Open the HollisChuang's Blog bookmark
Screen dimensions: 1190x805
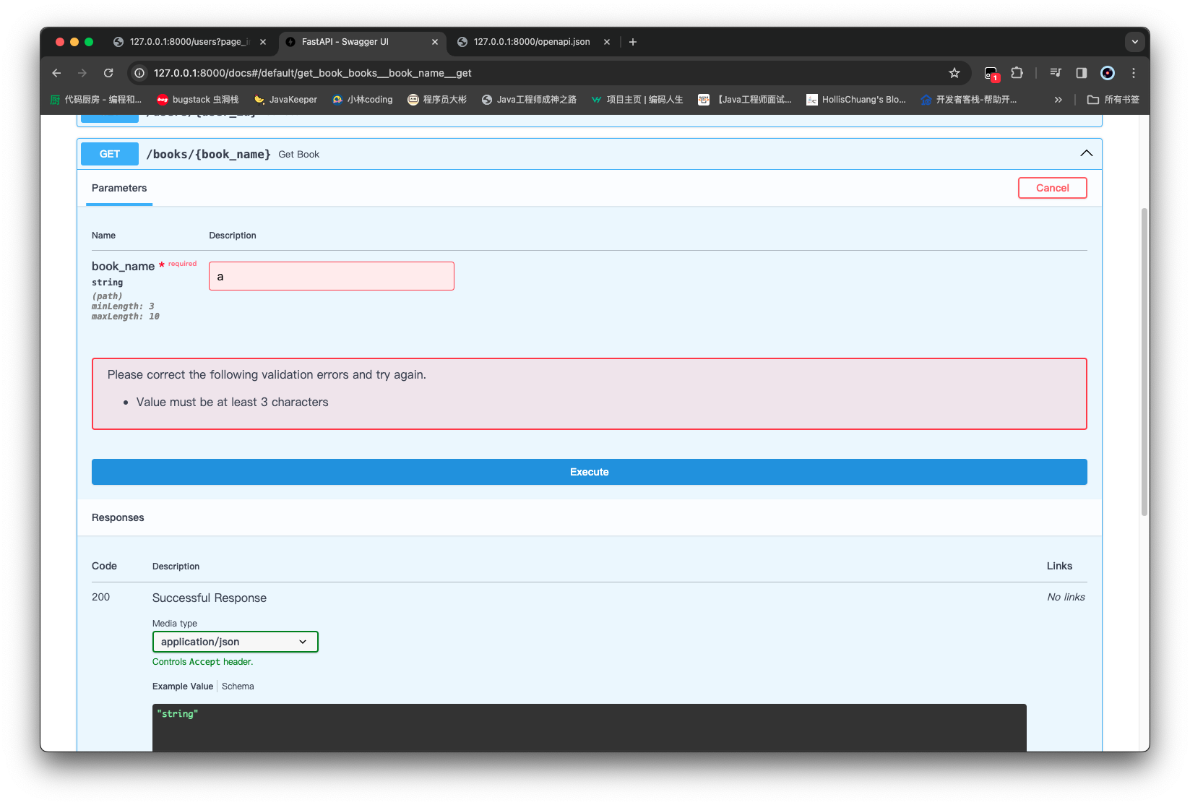(856, 100)
